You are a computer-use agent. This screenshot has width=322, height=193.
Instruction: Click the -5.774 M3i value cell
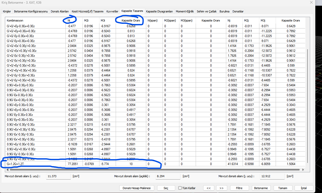(x=107, y=164)
